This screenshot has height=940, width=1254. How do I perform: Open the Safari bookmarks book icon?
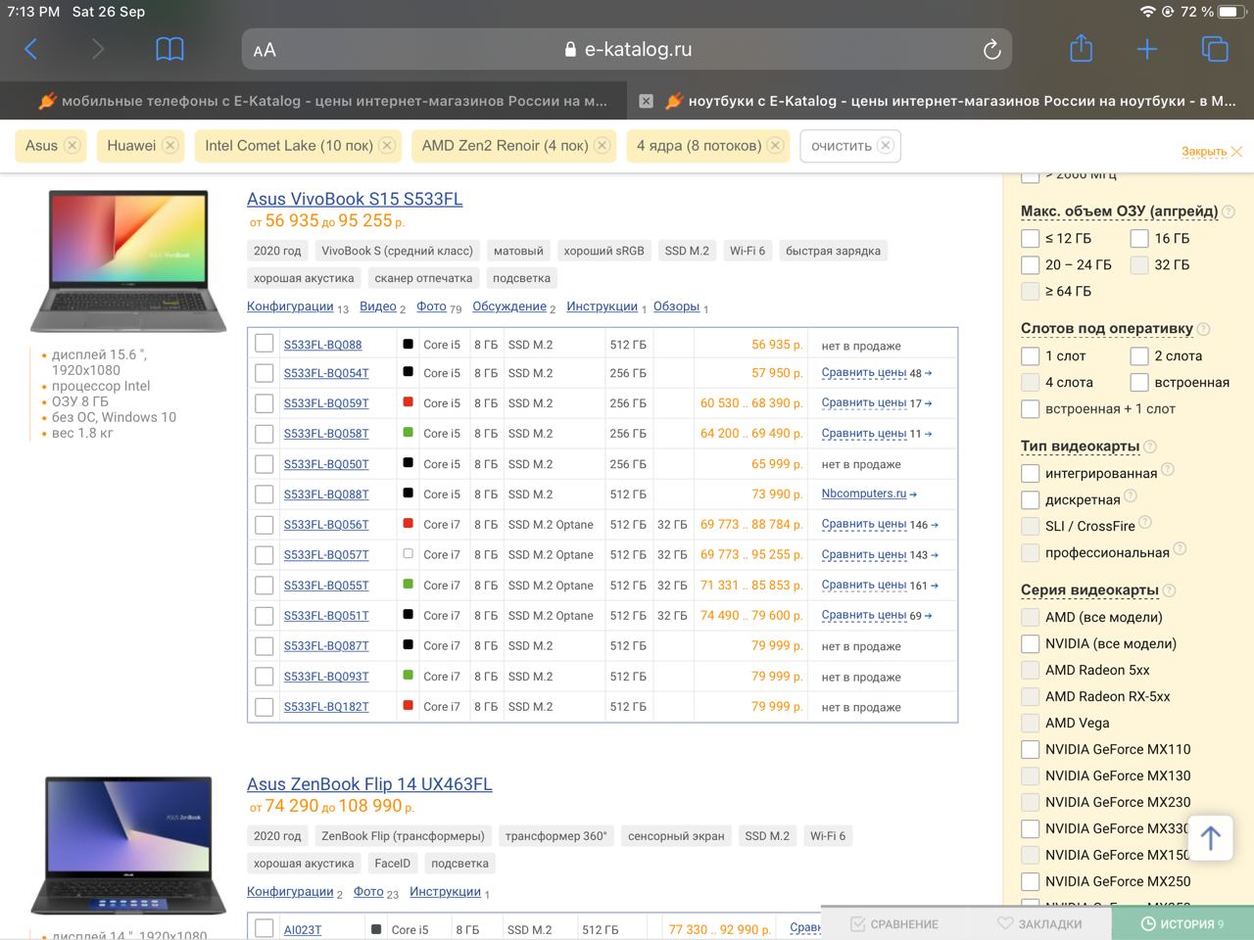point(169,49)
